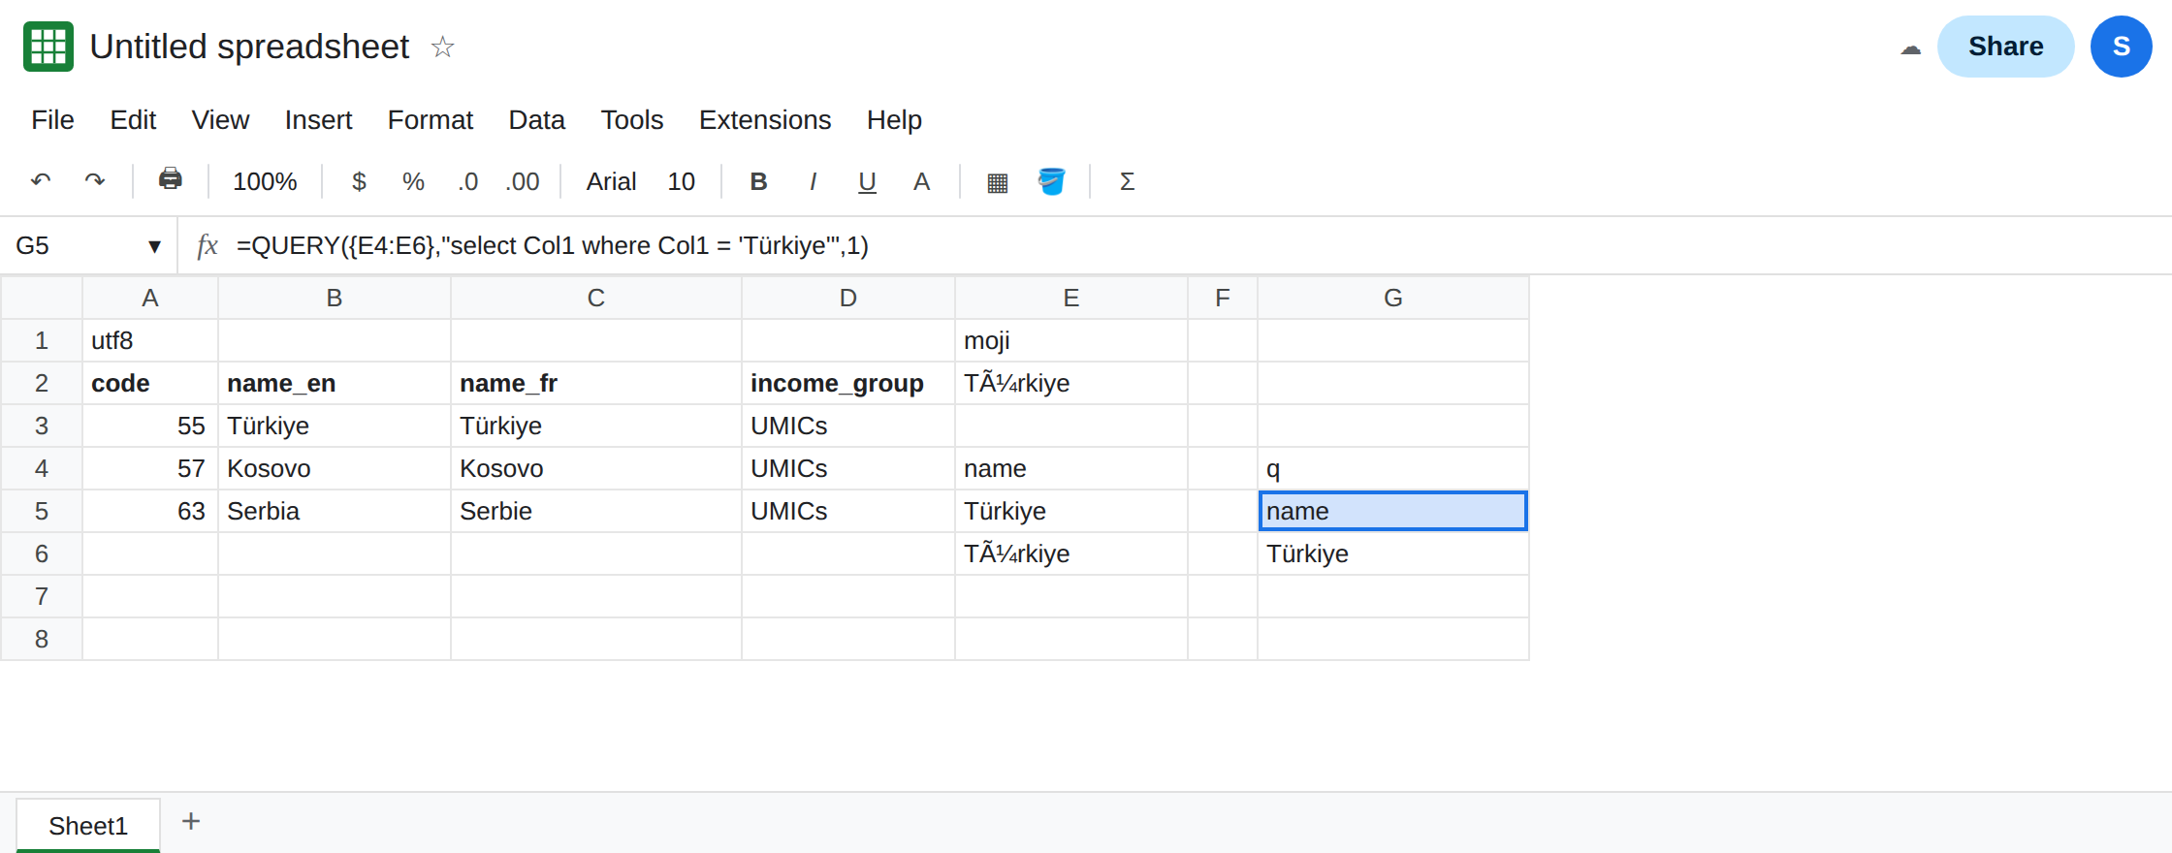
Task: Select column E header
Action: 1071,298
